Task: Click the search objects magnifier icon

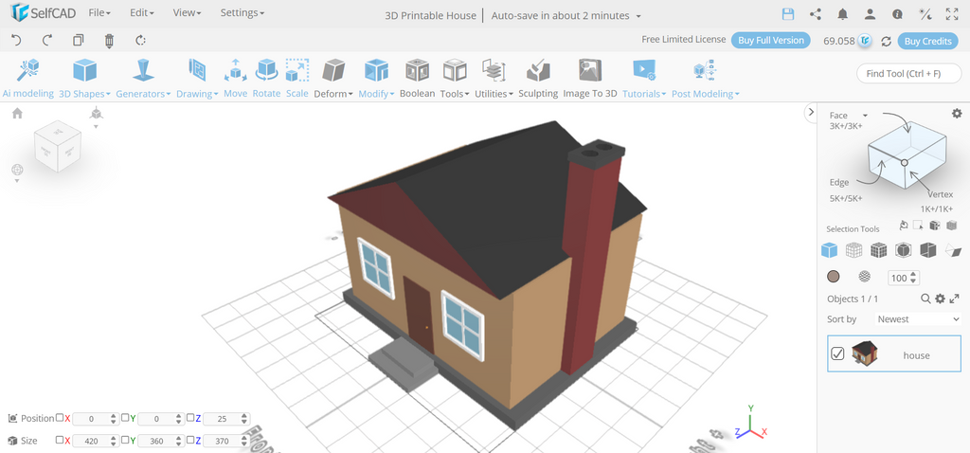Action: click(925, 299)
